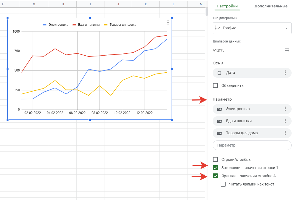Uncheck Ярлыки – значения столбца A
Image resolution: width=296 pixels, height=200 pixels.
(215, 176)
